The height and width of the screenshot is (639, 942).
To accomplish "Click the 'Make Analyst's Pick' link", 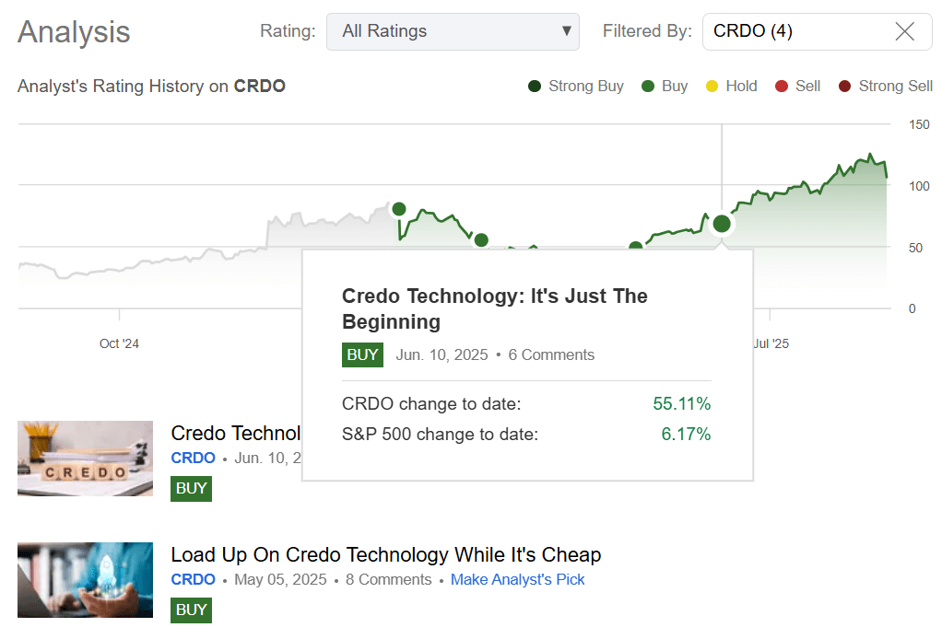I will [x=517, y=579].
